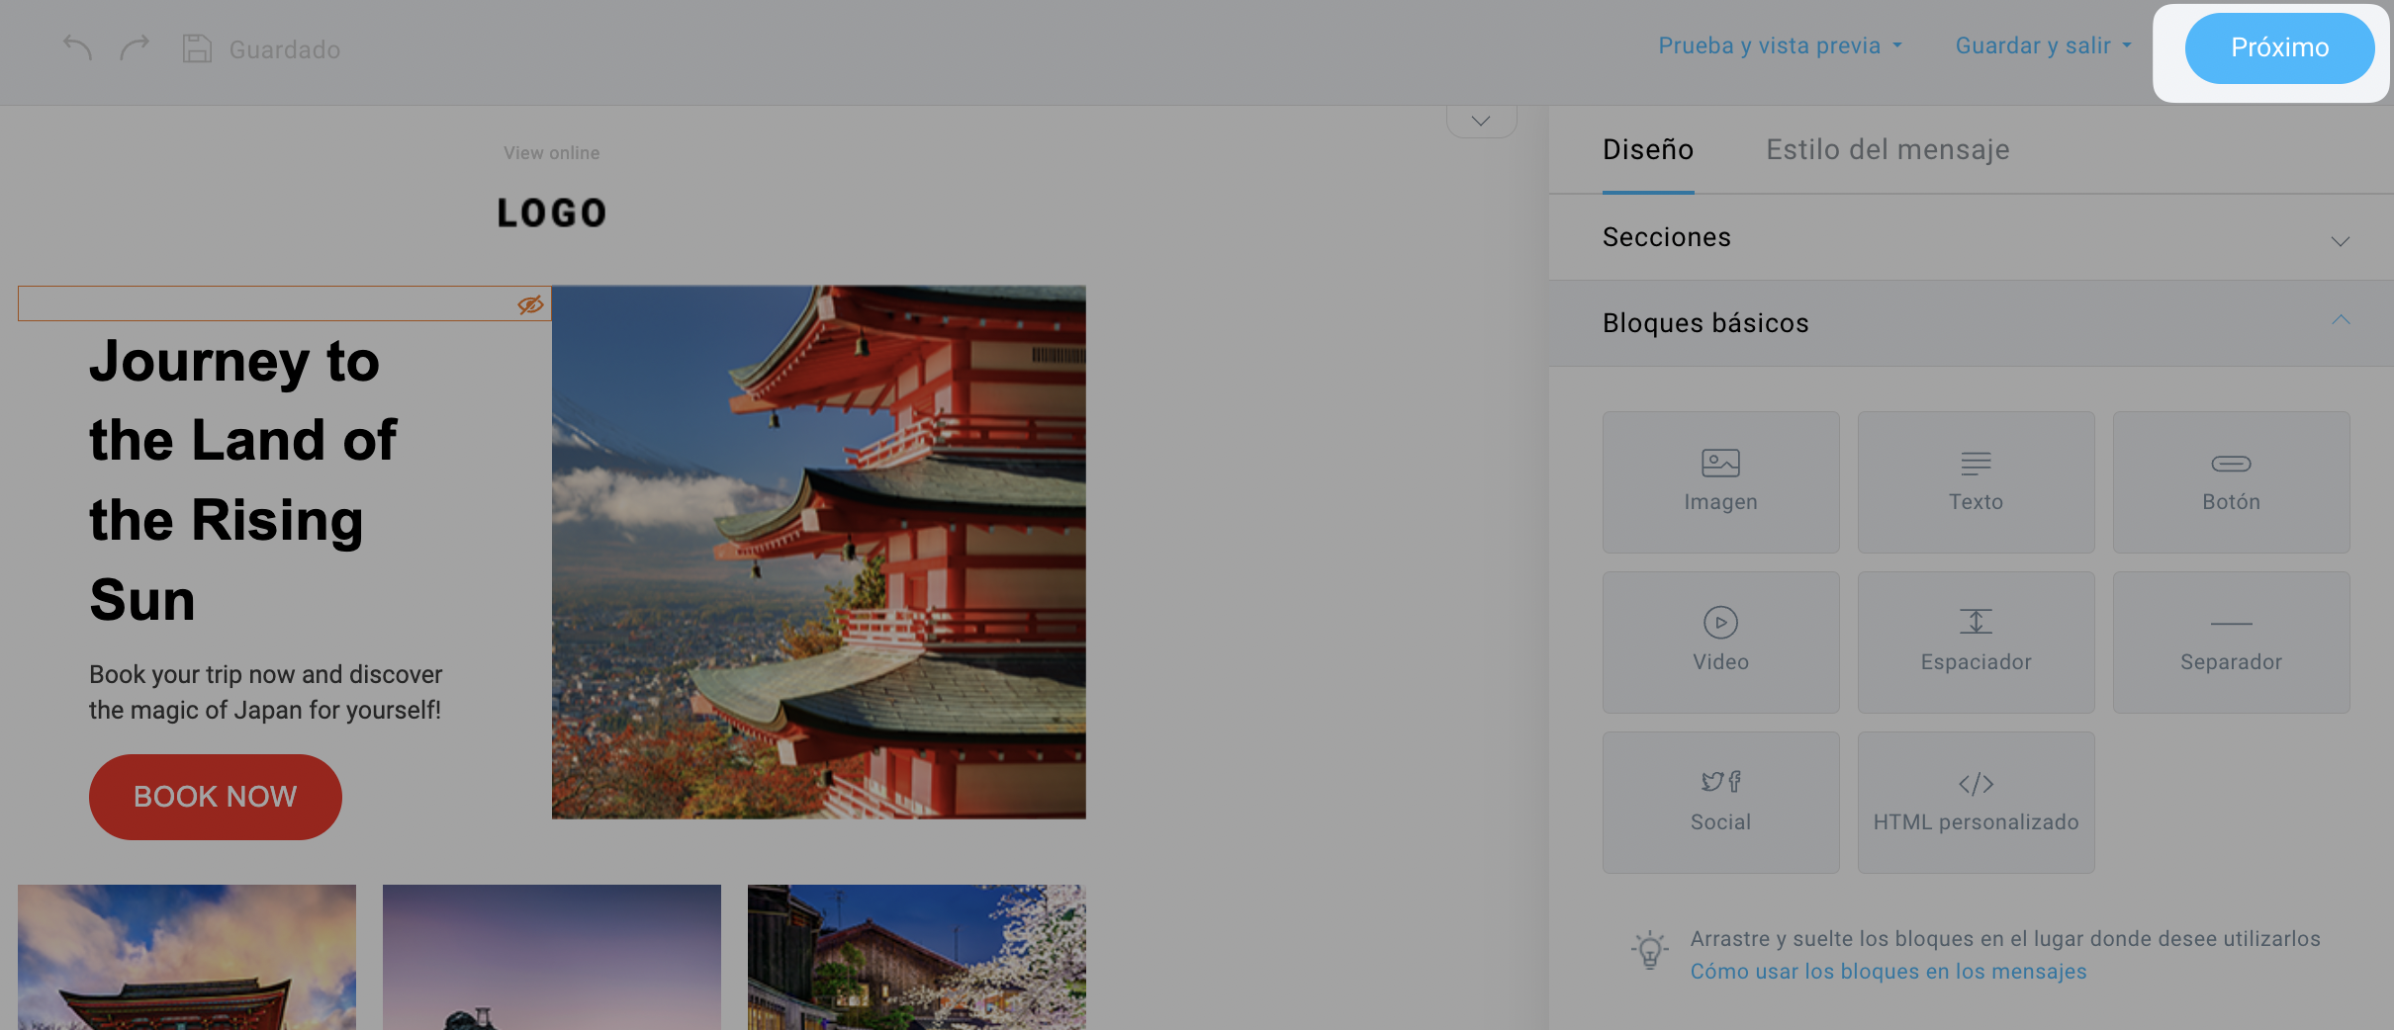Click the chevron tab above the canvas
This screenshot has width=2394, height=1030.
tap(1481, 121)
